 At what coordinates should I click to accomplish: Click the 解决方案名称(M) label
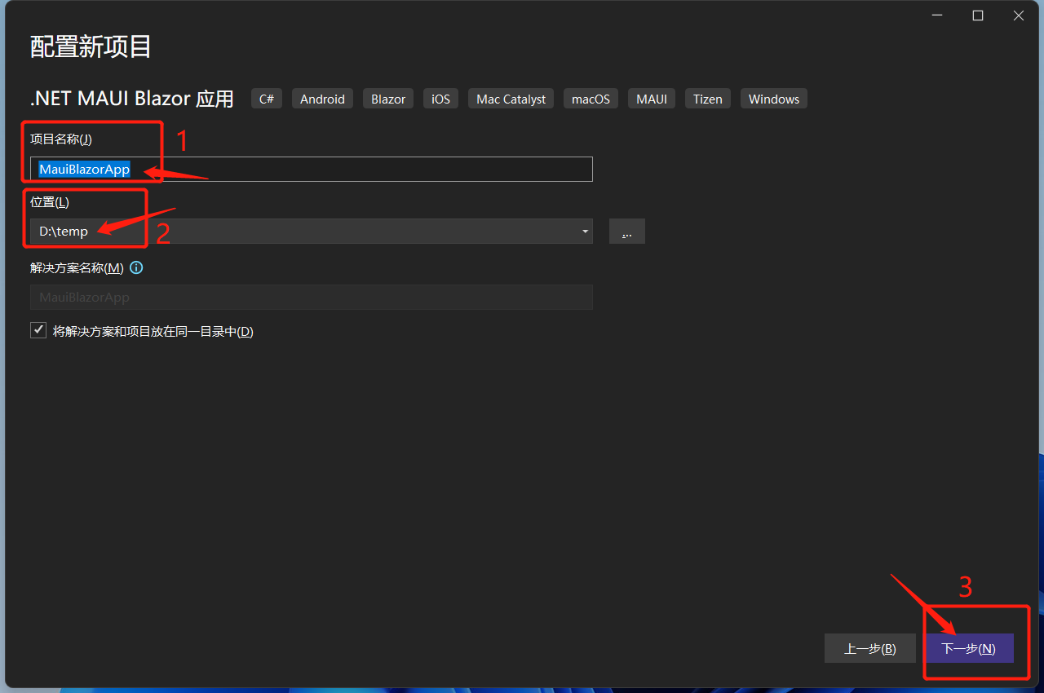pyautogui.click(x=77, y=268)
